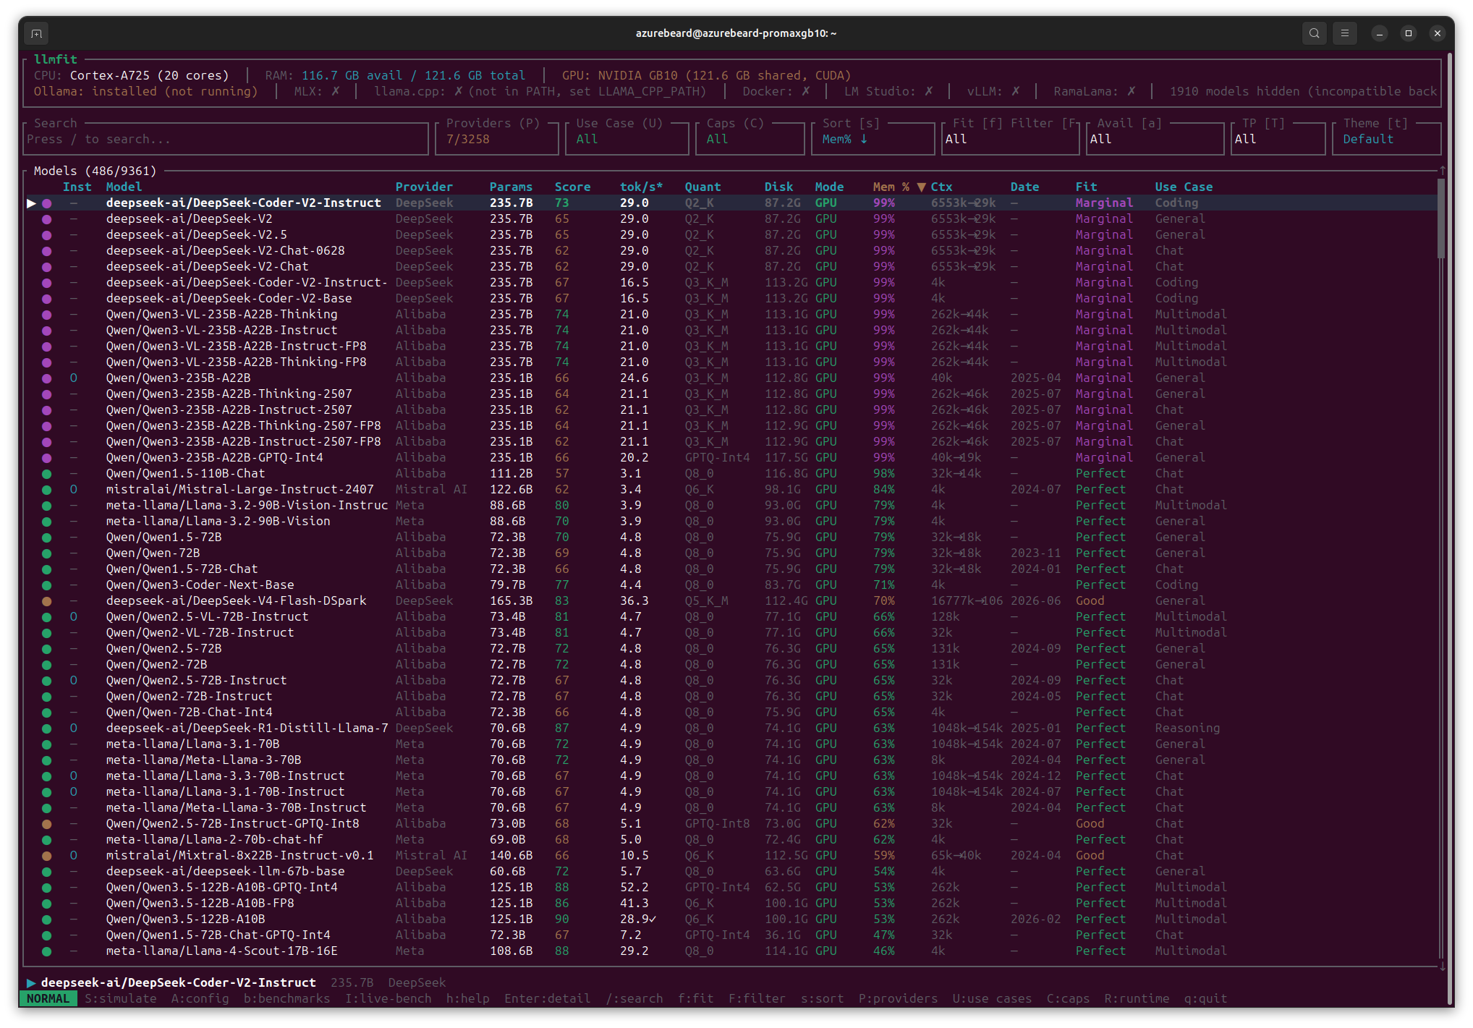Click the installed marker on Qwen/Qwen3-235B-A22B row
This screenshot has height=1028, width=1473.
[74, 378]
